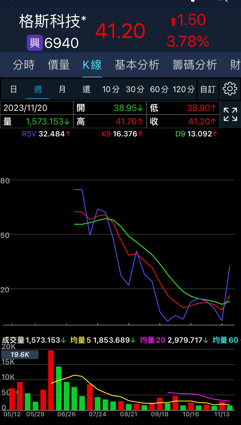Tap the 19.6K volume marker label
The height and width of the screenshot is (425, 241).
click(x=20, y=355)
